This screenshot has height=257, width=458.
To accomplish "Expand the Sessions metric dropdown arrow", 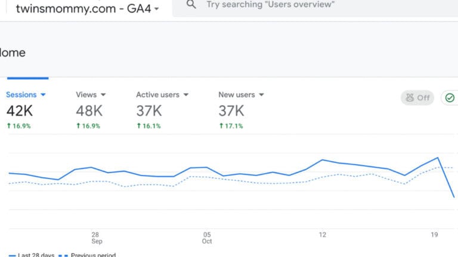I will click(x=43, y=95).
